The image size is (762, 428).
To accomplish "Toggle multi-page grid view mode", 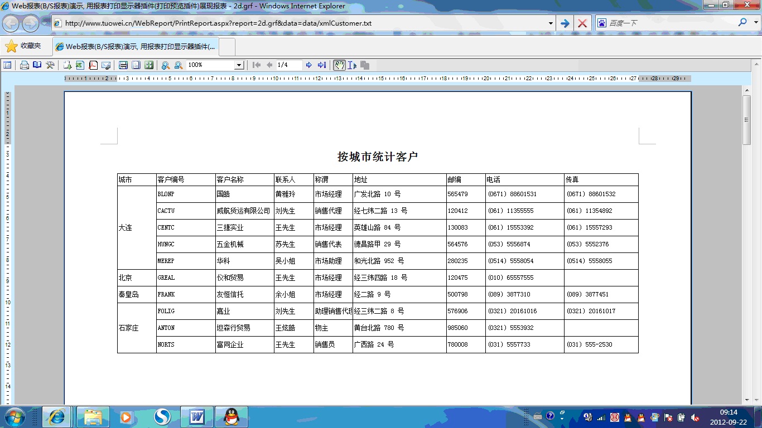I will [x=149, y=65].
